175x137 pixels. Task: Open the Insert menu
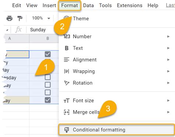click(x=49, y=6)
